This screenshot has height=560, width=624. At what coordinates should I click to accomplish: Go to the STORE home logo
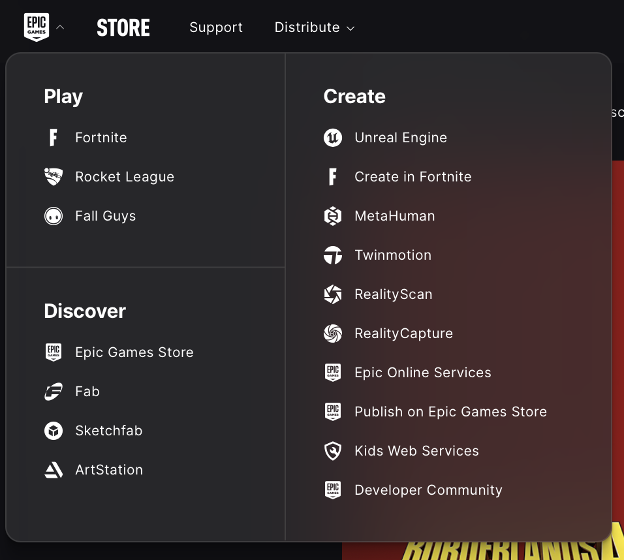tap(123, 27)
